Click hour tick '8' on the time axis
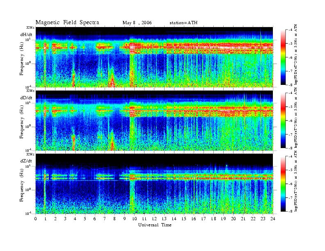 tap(114, 219)
